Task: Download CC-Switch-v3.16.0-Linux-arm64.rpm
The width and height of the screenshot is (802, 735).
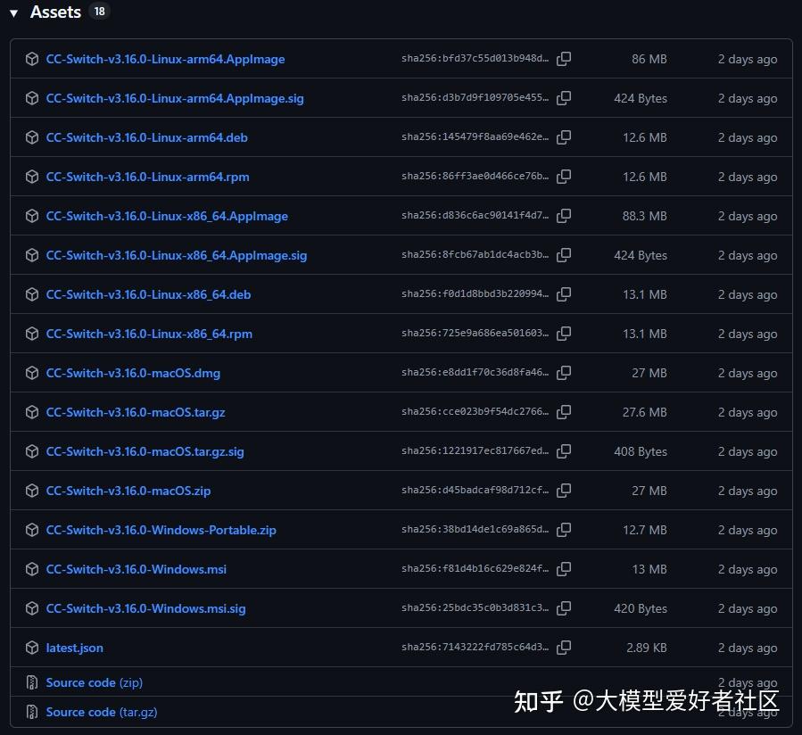Action: click(148, 177)
